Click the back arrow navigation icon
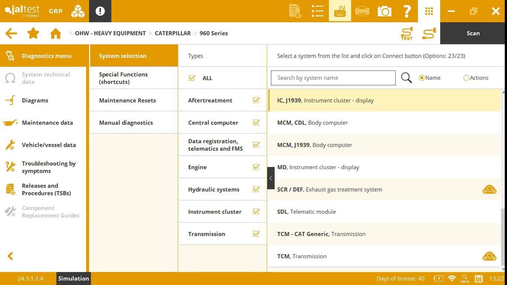 coord(11,33)
